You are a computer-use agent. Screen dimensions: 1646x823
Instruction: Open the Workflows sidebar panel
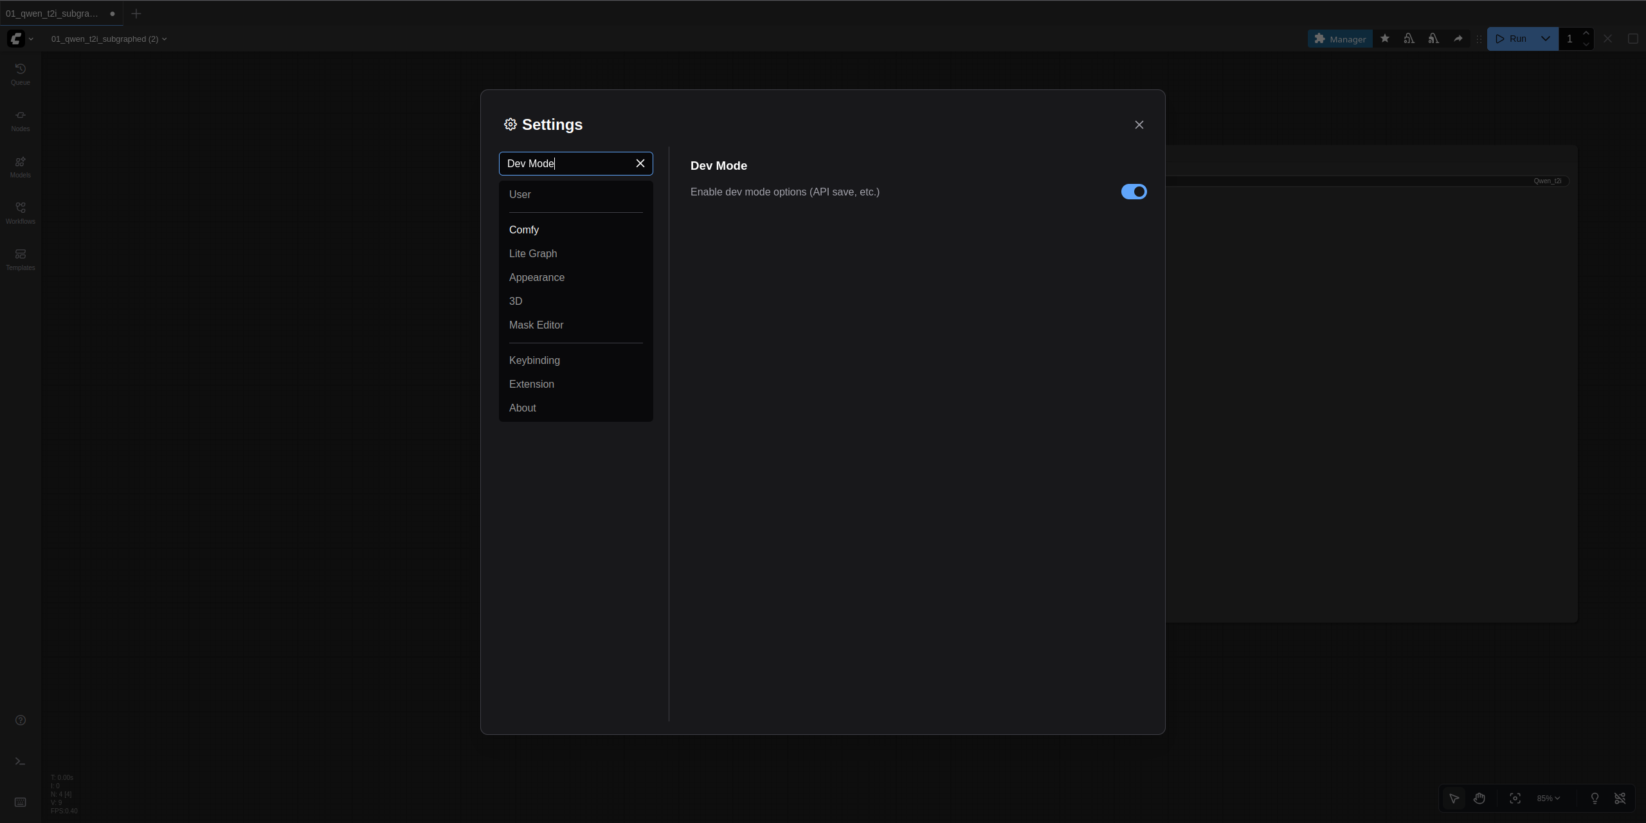coord(20,213)
